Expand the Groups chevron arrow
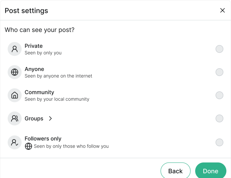The image size is (231, 178). click(50, 119)
